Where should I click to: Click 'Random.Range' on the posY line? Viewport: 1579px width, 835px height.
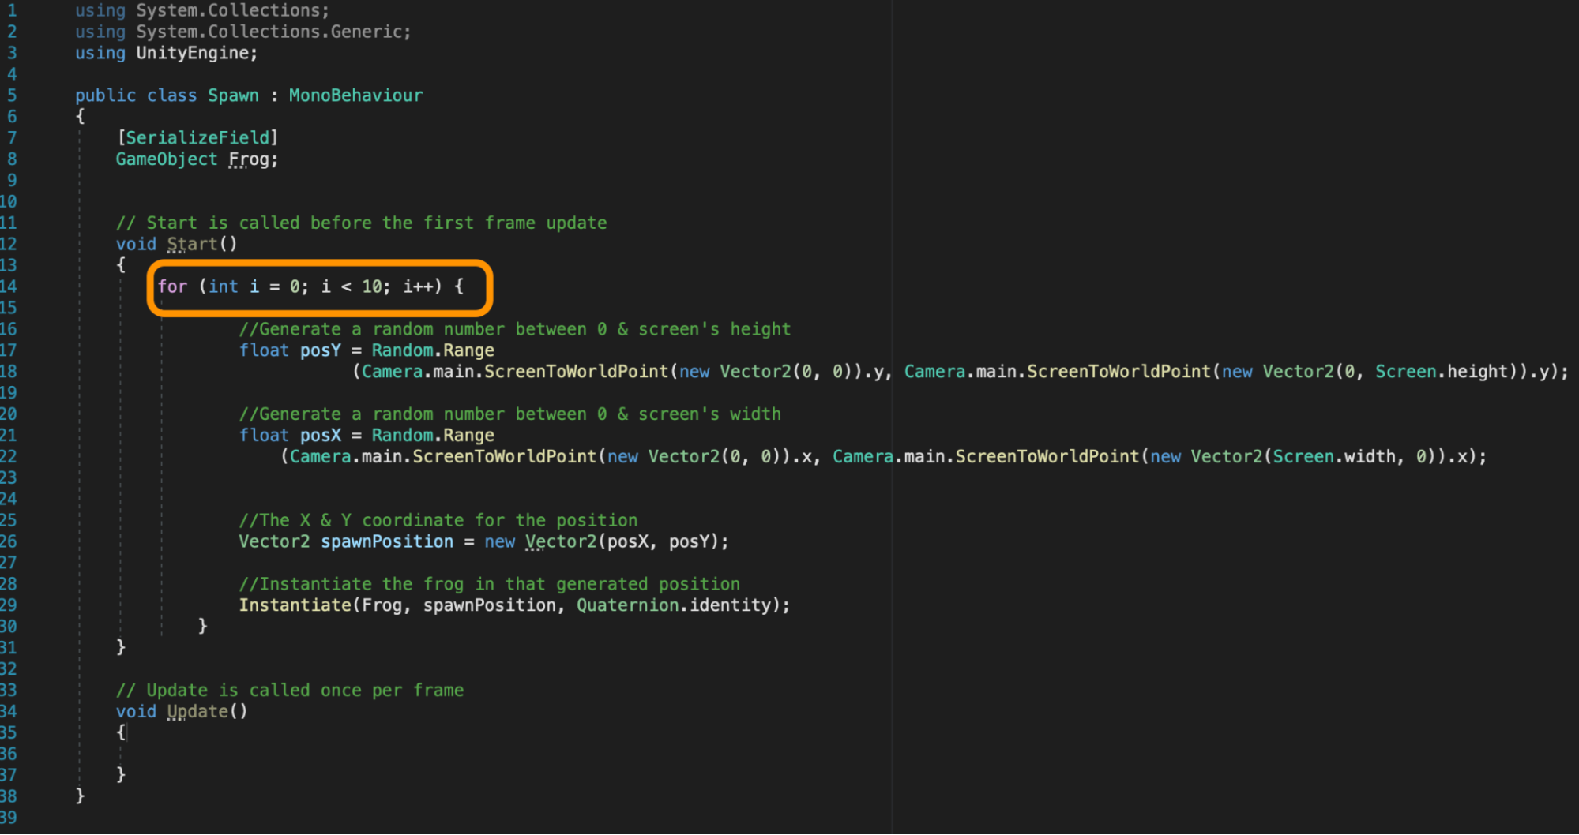433,350
